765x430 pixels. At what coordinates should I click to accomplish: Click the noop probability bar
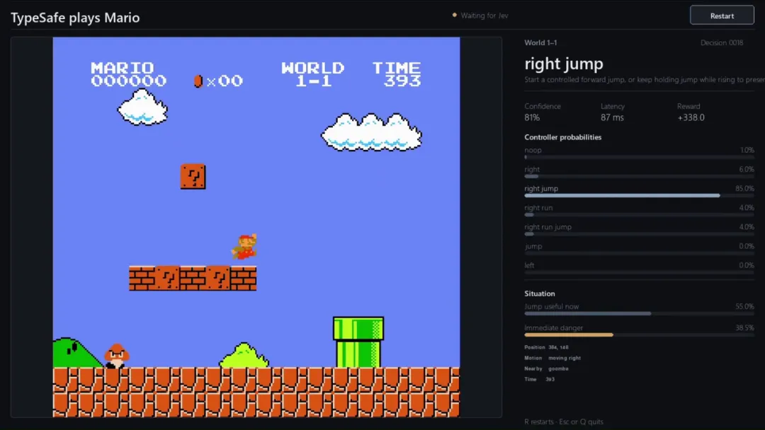639,157
